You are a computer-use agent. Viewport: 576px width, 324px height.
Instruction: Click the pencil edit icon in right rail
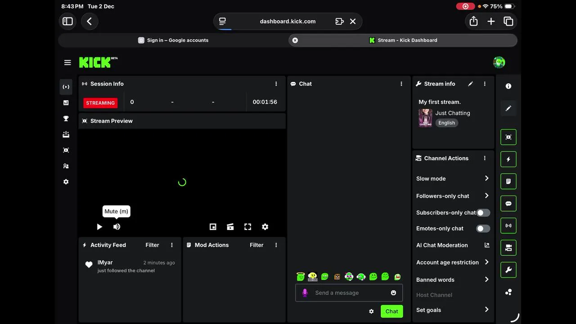(x=508, y=108)
